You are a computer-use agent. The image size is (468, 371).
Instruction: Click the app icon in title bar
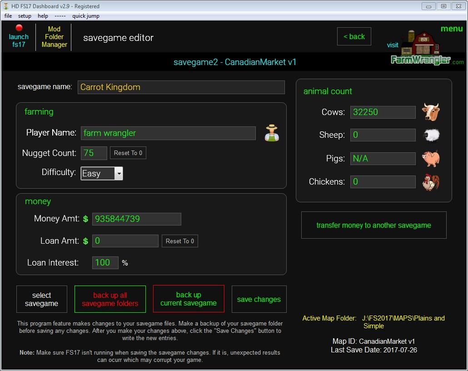(x=6, y=6)
